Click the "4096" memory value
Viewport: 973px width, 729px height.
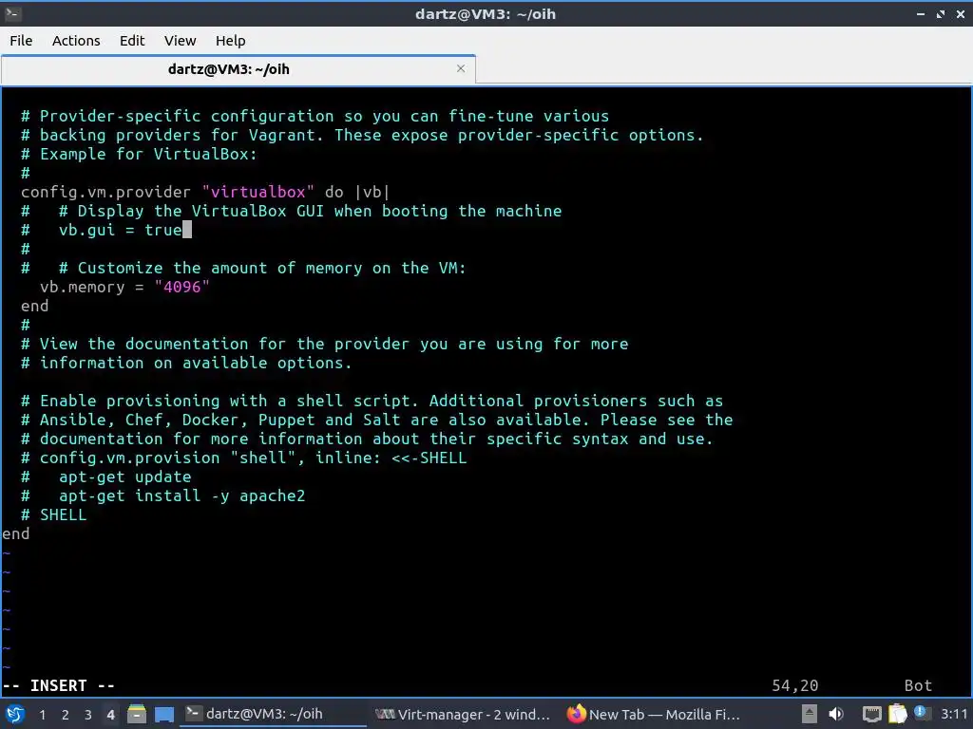pos(181,287)
